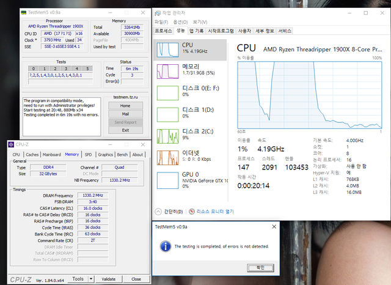This screenshot has width=391, height=285.
Task: Click the TestMem5 log text area
Action: click(62, 117)
